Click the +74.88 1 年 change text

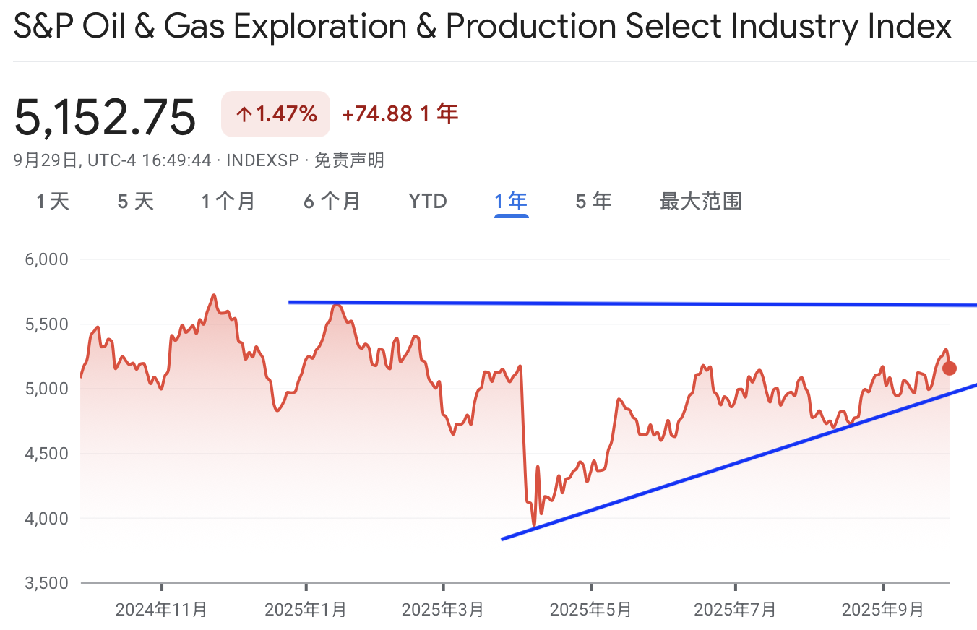click(x=400, y=113)
